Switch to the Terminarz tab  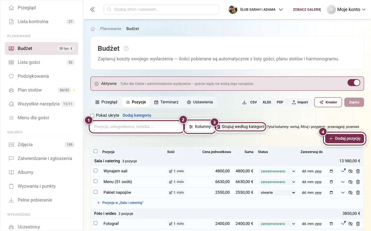click(166, 102)
